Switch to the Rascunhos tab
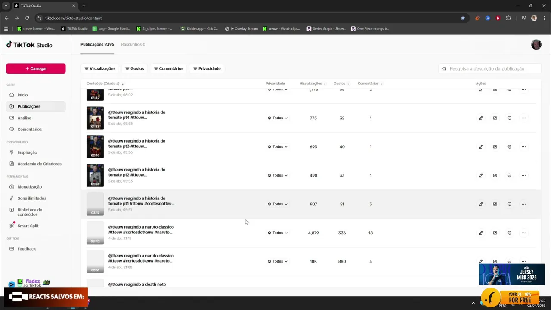The width and height of the screenshot is (551, 310). (133, 45)
